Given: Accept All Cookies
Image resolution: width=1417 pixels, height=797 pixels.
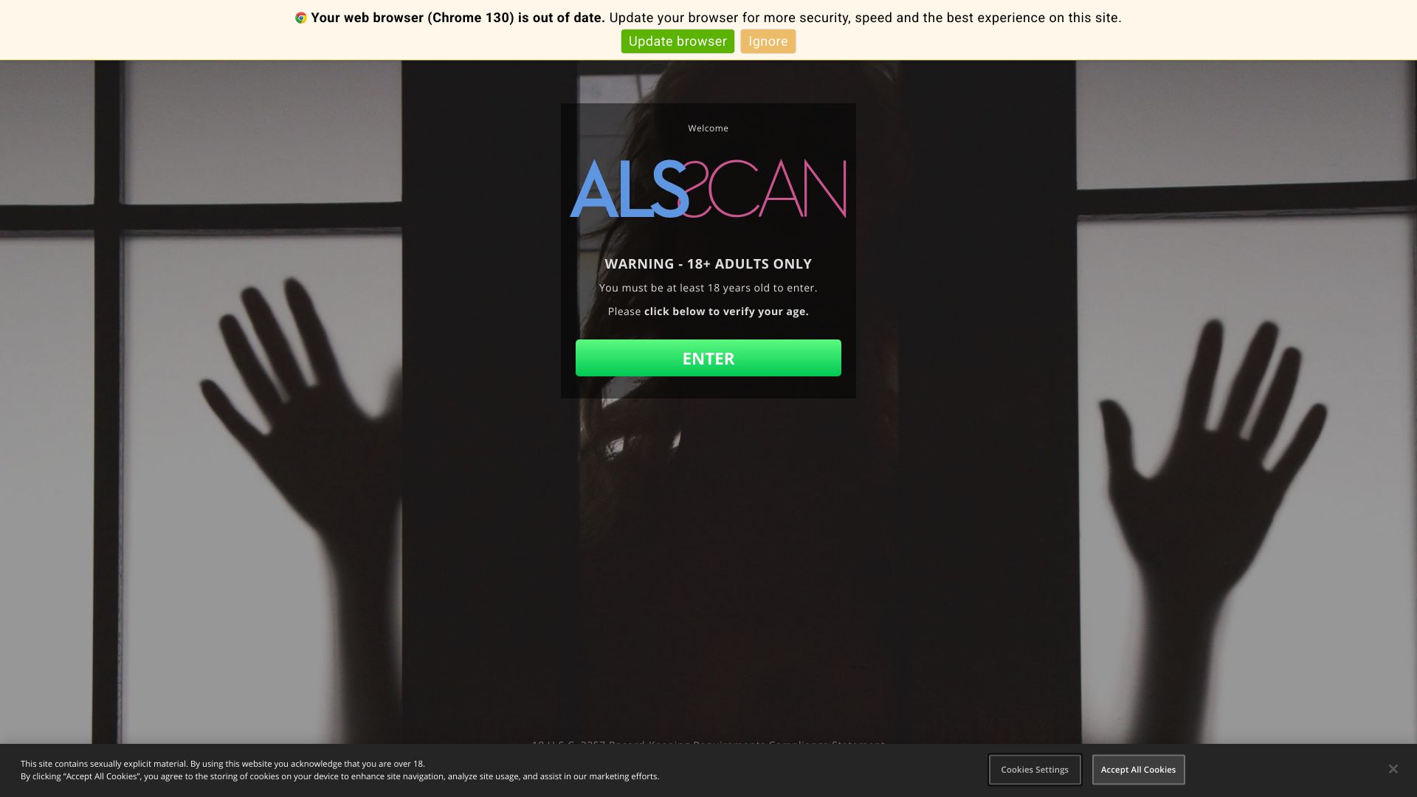Looking at the screenshot, I should pyautogui.click(x=1138, y=770).
